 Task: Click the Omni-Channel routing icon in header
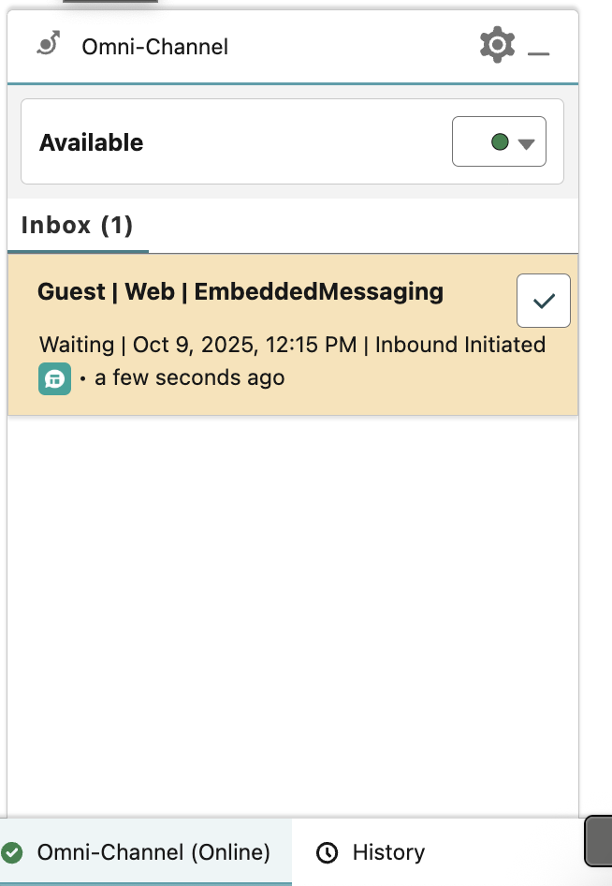coord(49,44)
